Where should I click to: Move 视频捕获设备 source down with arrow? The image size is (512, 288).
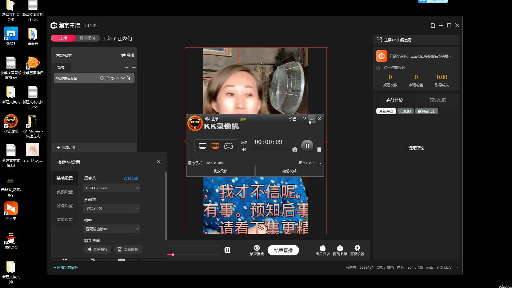click(123, 78)
